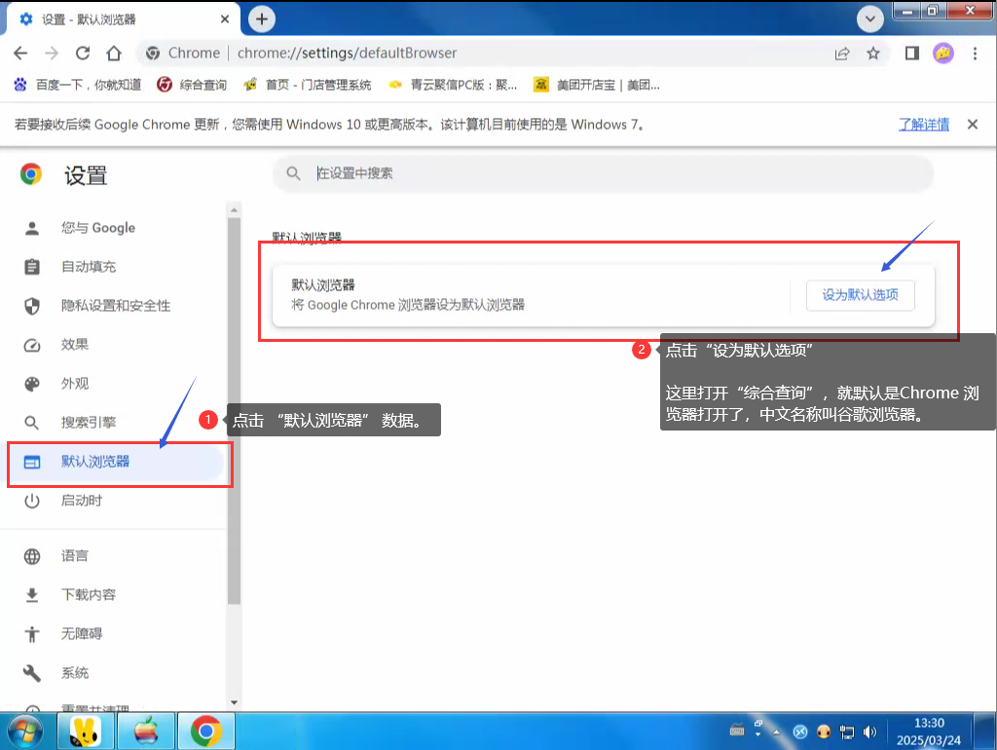
Task: Open the profile avatar icon
Action: click(942, 54)
